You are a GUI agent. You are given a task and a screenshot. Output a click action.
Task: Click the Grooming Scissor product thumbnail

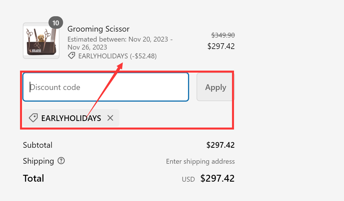(x=41, y=41)
